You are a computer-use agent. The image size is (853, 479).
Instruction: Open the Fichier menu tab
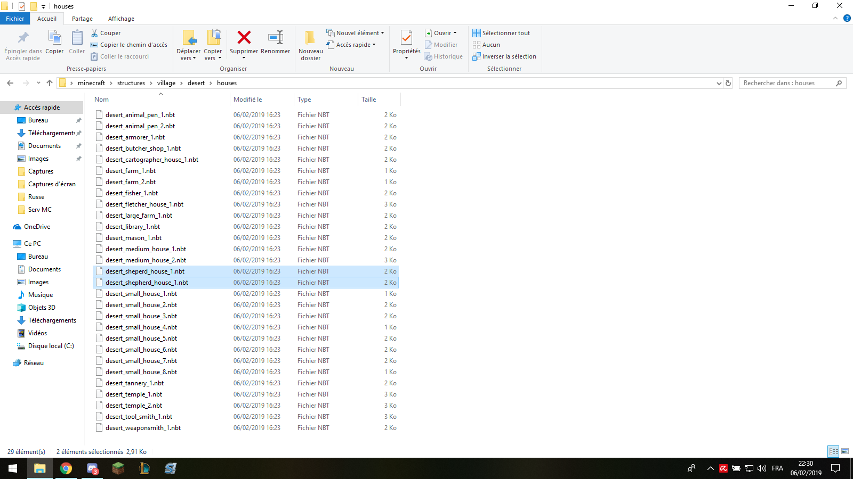coord(15,19)
